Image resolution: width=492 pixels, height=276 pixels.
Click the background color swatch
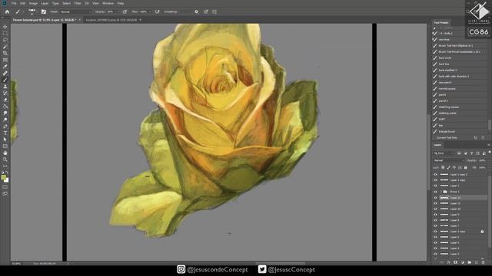click(7, 180)
